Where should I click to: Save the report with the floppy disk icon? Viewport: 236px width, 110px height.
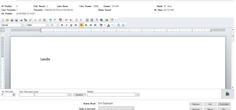coord(12,20)
